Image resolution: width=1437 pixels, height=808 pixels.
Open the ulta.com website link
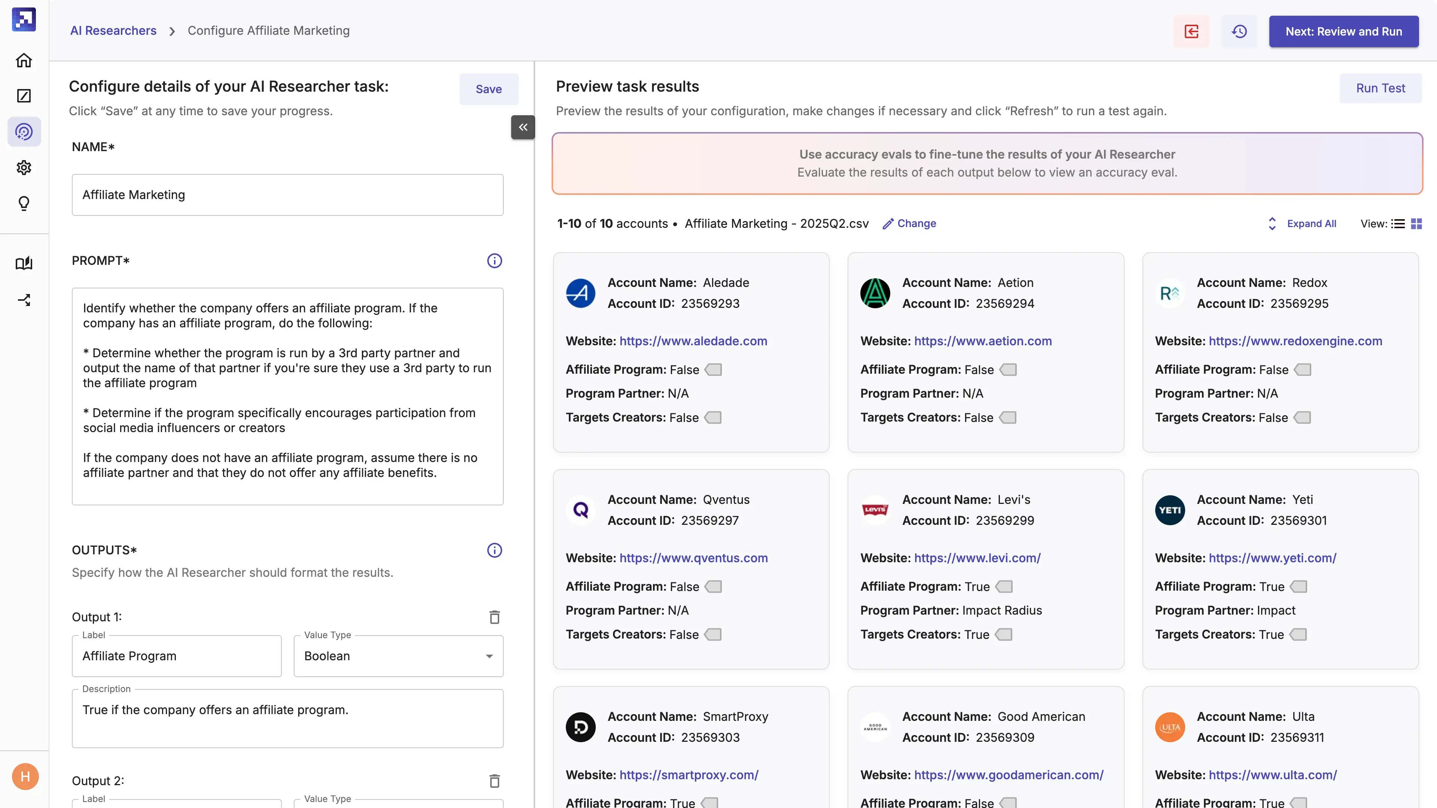[1272, 775]
